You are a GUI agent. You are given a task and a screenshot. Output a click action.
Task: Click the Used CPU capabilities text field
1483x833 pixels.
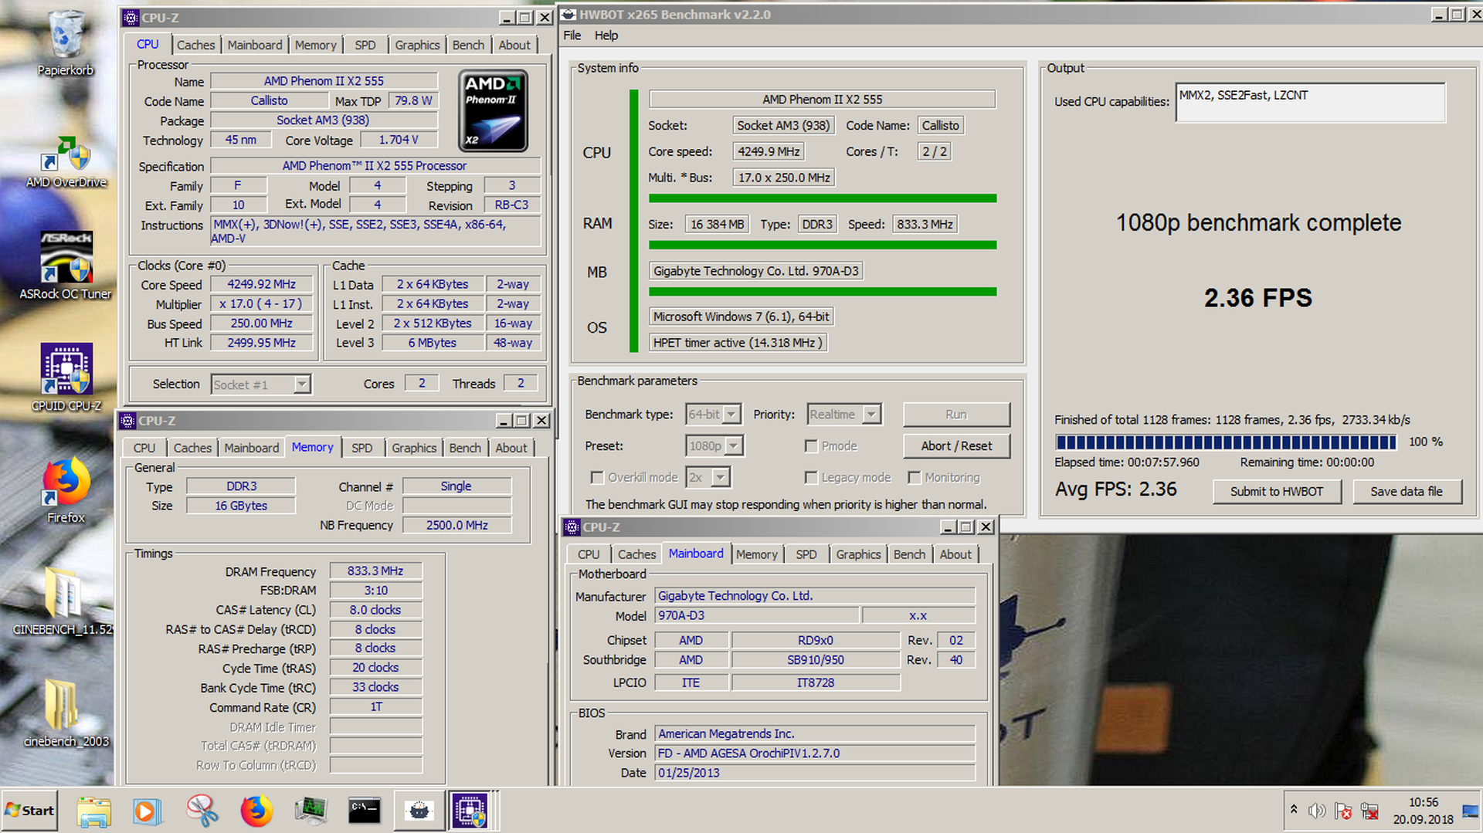[1310, 102]
